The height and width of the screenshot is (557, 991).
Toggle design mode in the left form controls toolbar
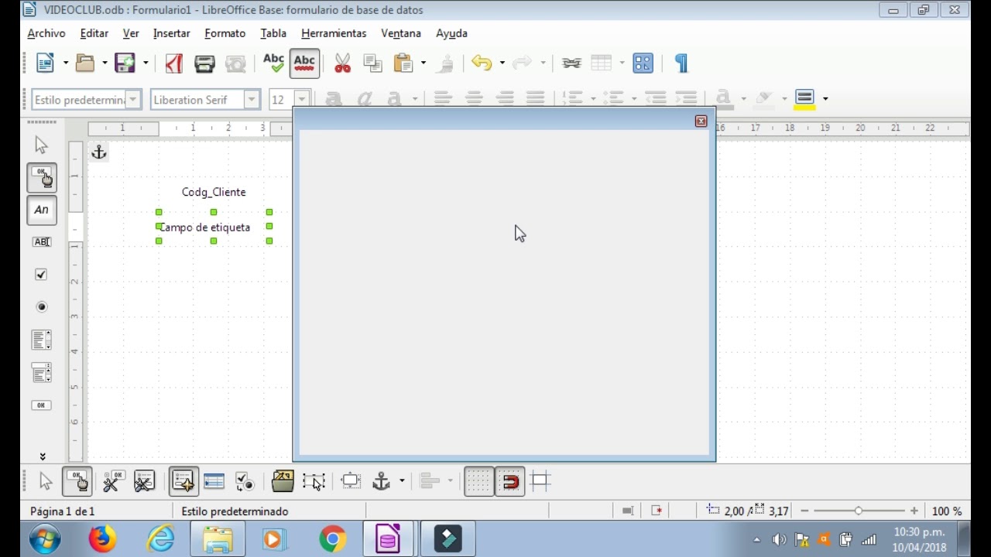point(42,178)
